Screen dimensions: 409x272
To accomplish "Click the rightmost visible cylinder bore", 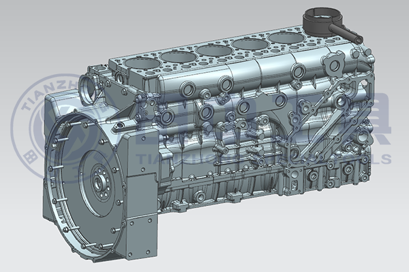I will click(284, 37).
